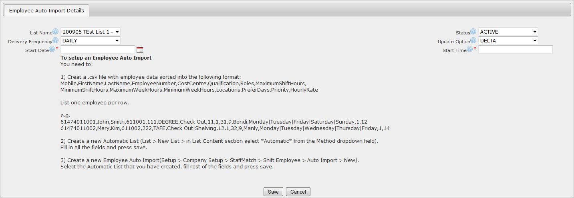The image size is (574, 198).
Task: Click the Cancel button
Action: tap(298, 192)
